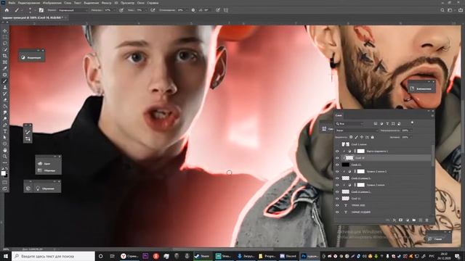Select the Horizontal Type tool
Viewport: 465px width, 261px height.
click(x=5, y=131)
